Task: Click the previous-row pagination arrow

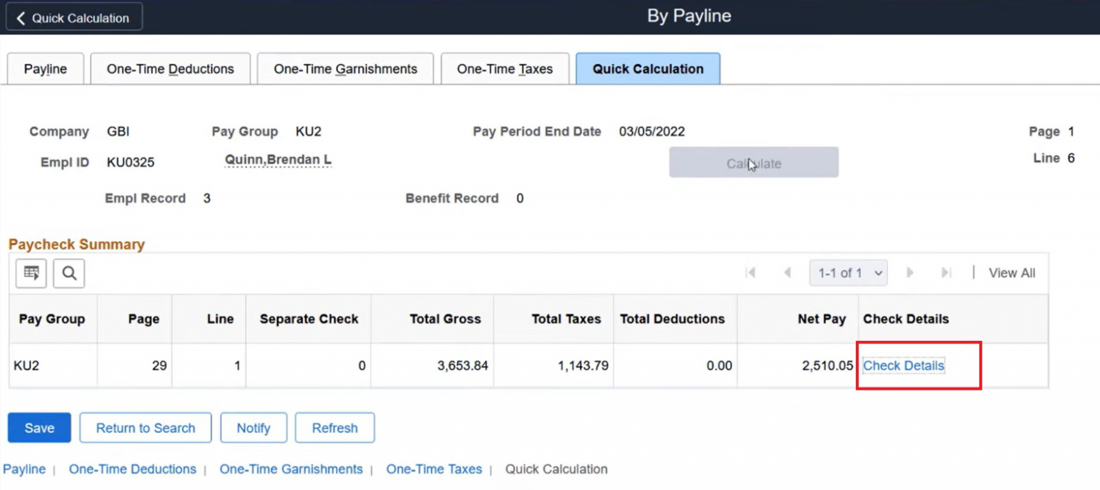Action: click(x=786, y=273)
